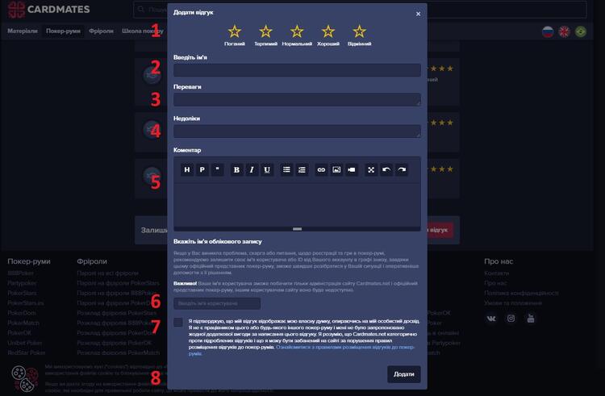Click the 'Введіть ім'я' name field
Image resolution: width=605 pixels, height=396 pixels.
click(297, 70)
